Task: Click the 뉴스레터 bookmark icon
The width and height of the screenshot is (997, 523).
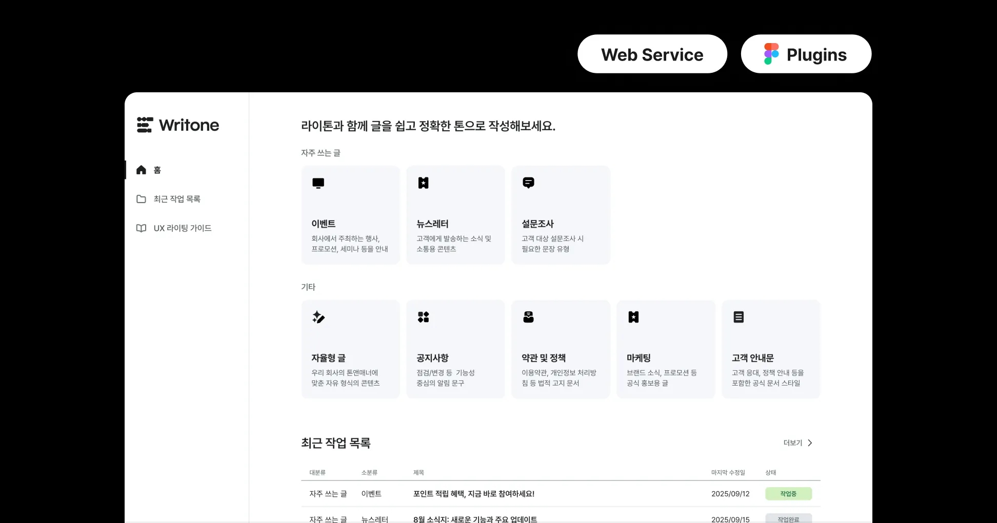Action: click(423, 183)
